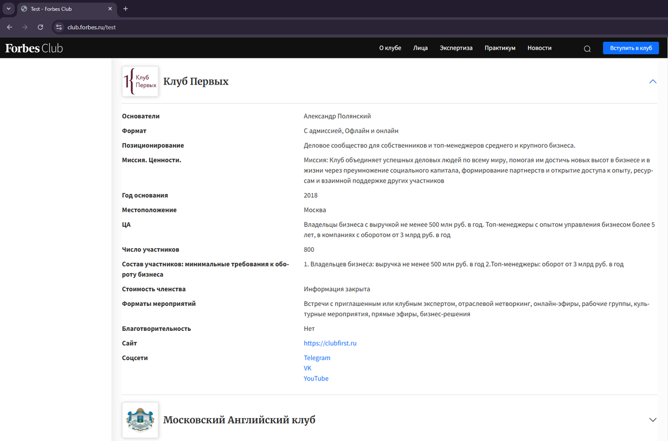Click the Формат row label
This screenshot has width=668, height=441.
click(134, 131)
